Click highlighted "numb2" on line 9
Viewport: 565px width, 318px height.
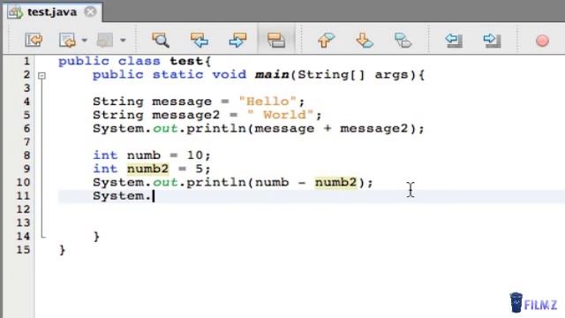(147, 169)
